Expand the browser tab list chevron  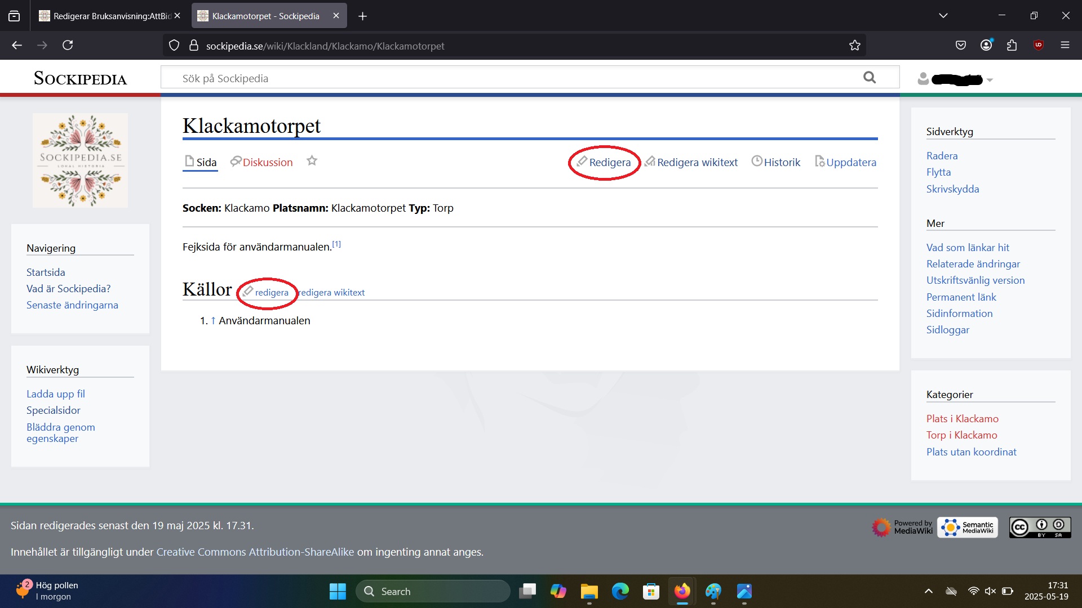pyautogui.click(x=943, y=16)
